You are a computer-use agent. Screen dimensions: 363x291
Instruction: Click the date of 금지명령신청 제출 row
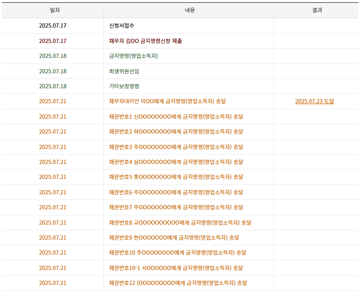(x=53, y=41)
